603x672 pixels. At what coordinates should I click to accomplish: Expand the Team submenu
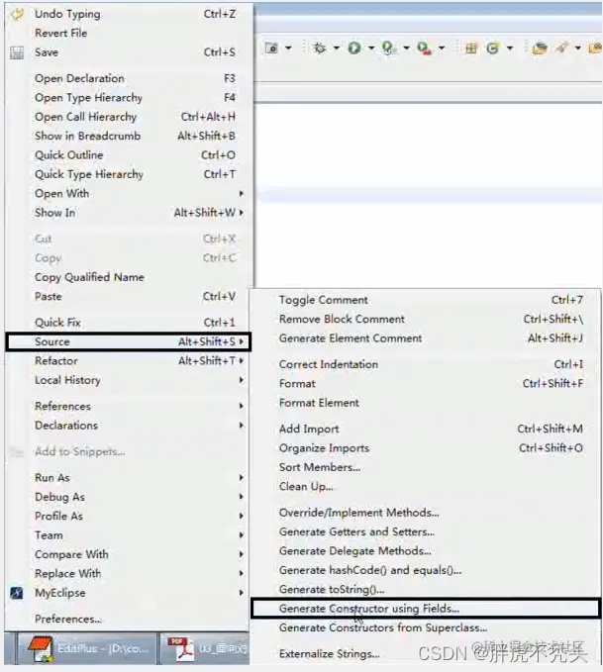pos(129,535)
